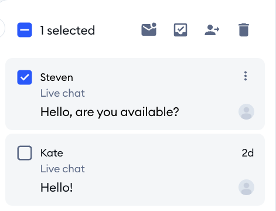The image size is (276, 211).
Task: Click the assign to operator person icon
Action: pyautogui.click(x=212, y=30)
